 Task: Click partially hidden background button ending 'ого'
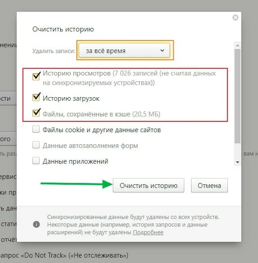pyautogui.click(x=8, y=138)
